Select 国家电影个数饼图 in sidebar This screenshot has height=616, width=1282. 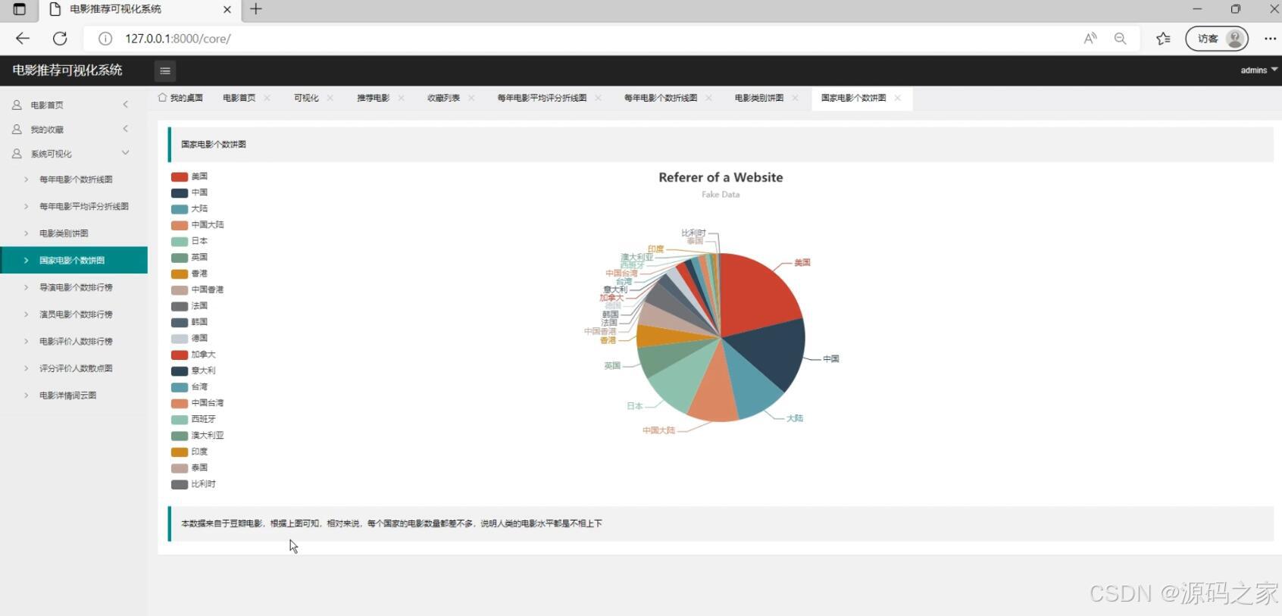coord(73,260)
